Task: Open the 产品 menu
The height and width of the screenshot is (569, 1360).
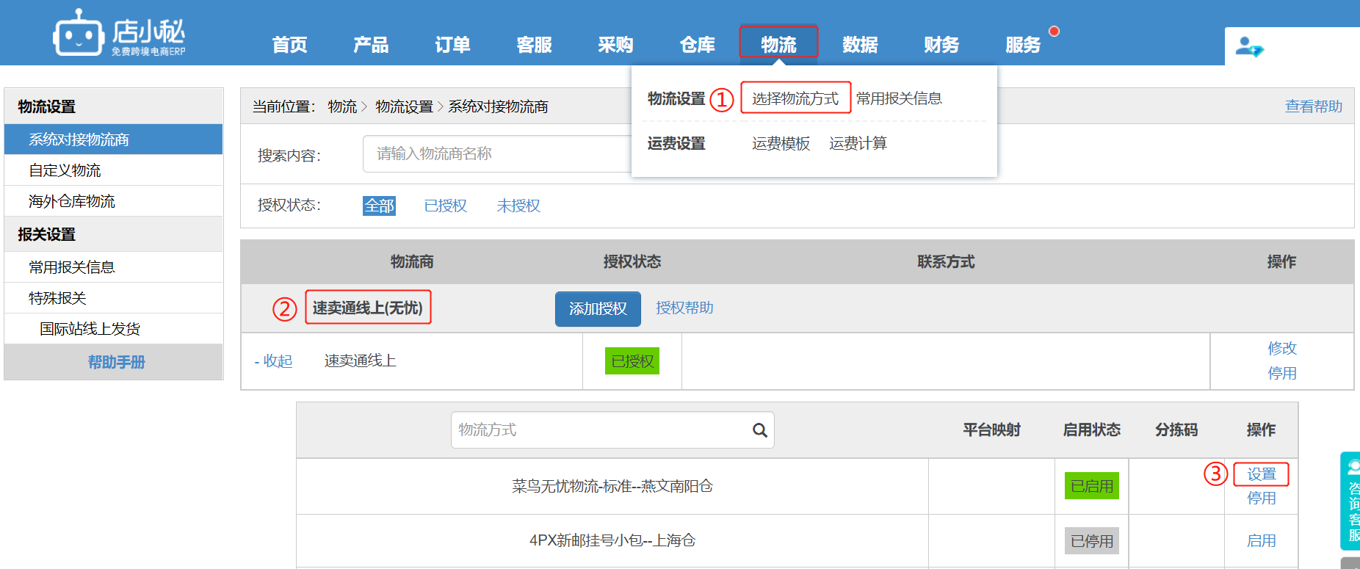Action: 371,45
